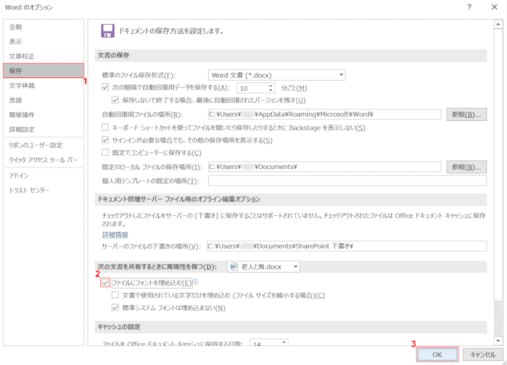507x365 pixels.
Task: Click the info icon beside font embedding option
Action: pyautogui.click(x=196, y=282)
